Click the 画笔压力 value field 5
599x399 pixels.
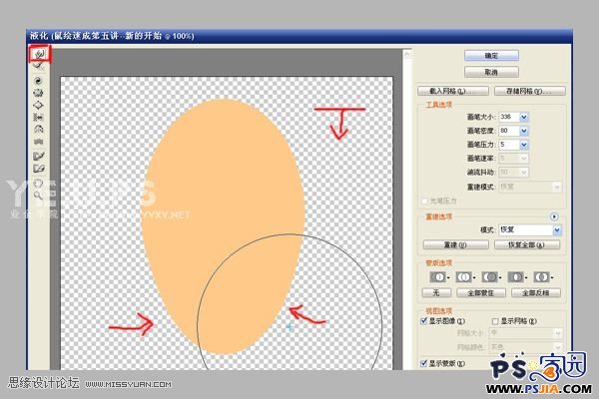pos(509,145)
